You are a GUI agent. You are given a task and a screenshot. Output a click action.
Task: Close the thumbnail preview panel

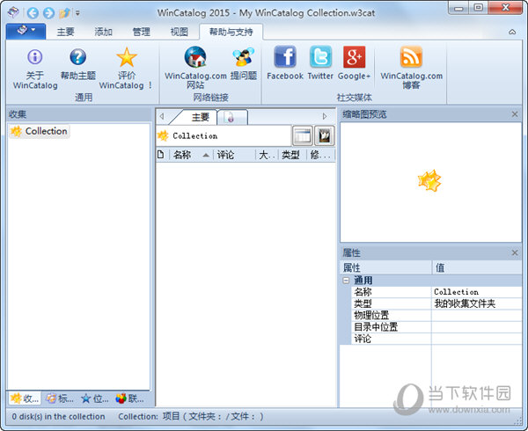pyautogui.click(x=515, y=114)
